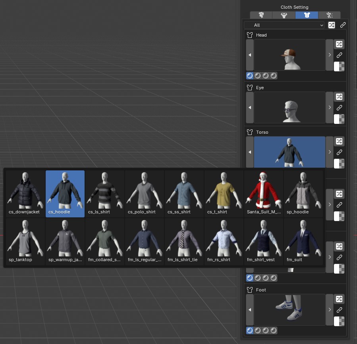Go to previous Torso item
The height and width of the screenshot is (344, 357).
click(x=250, y=152)
